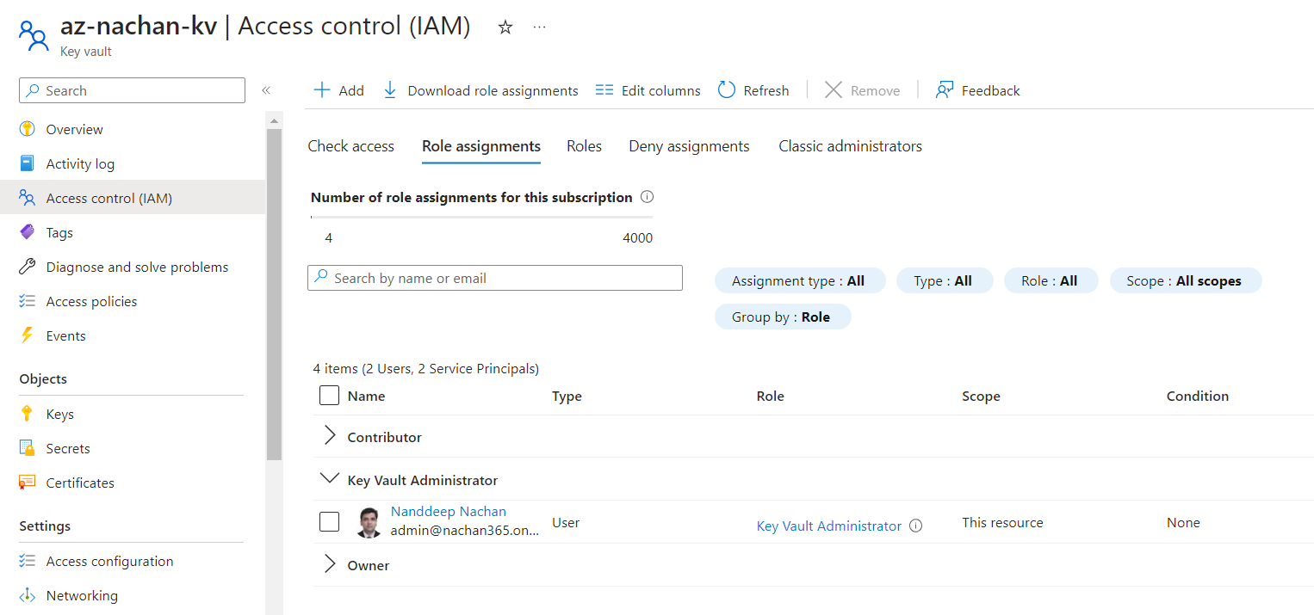
Task: Open the Group by : Role filter
Action: click(x=782, y=317)
